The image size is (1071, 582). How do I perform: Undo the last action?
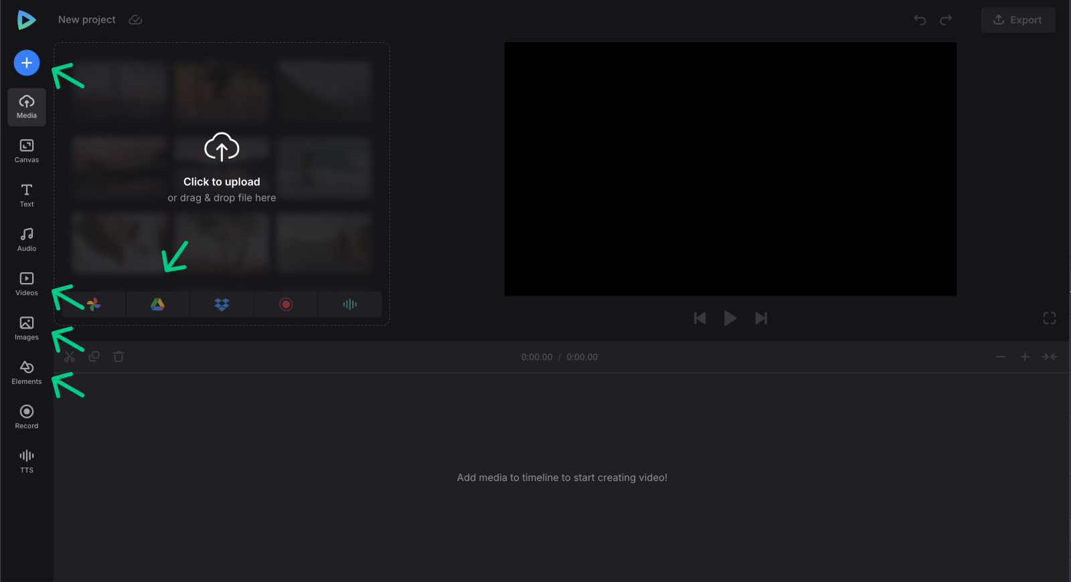pyautogui.click(x=920, y=20)
